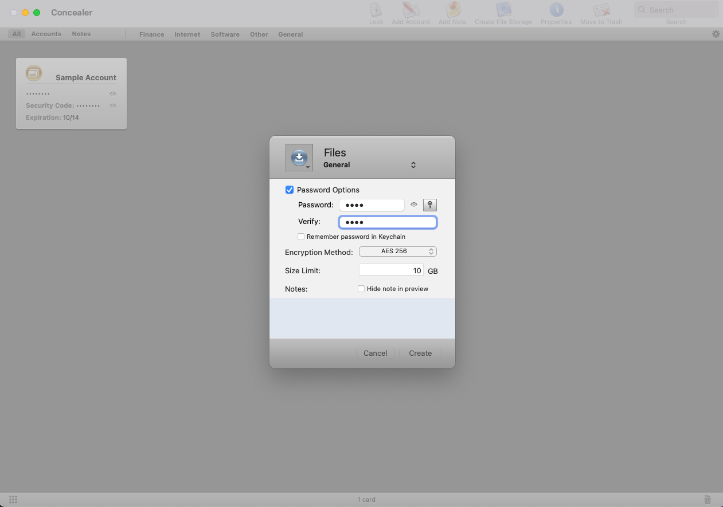This screenshot has width=723, height=507.
Task: Select the Sample Account card title
Action: (86, 78)
